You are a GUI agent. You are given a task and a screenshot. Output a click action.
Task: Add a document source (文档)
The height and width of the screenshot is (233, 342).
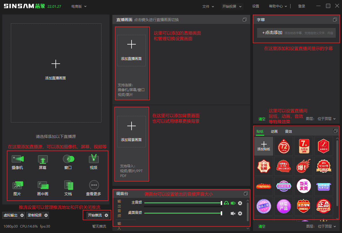click(x=68, y=188)
